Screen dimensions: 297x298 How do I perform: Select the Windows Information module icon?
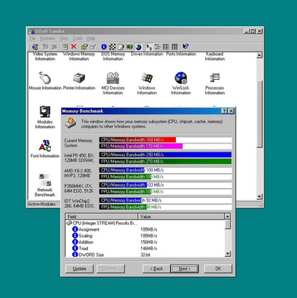(147, 78)
